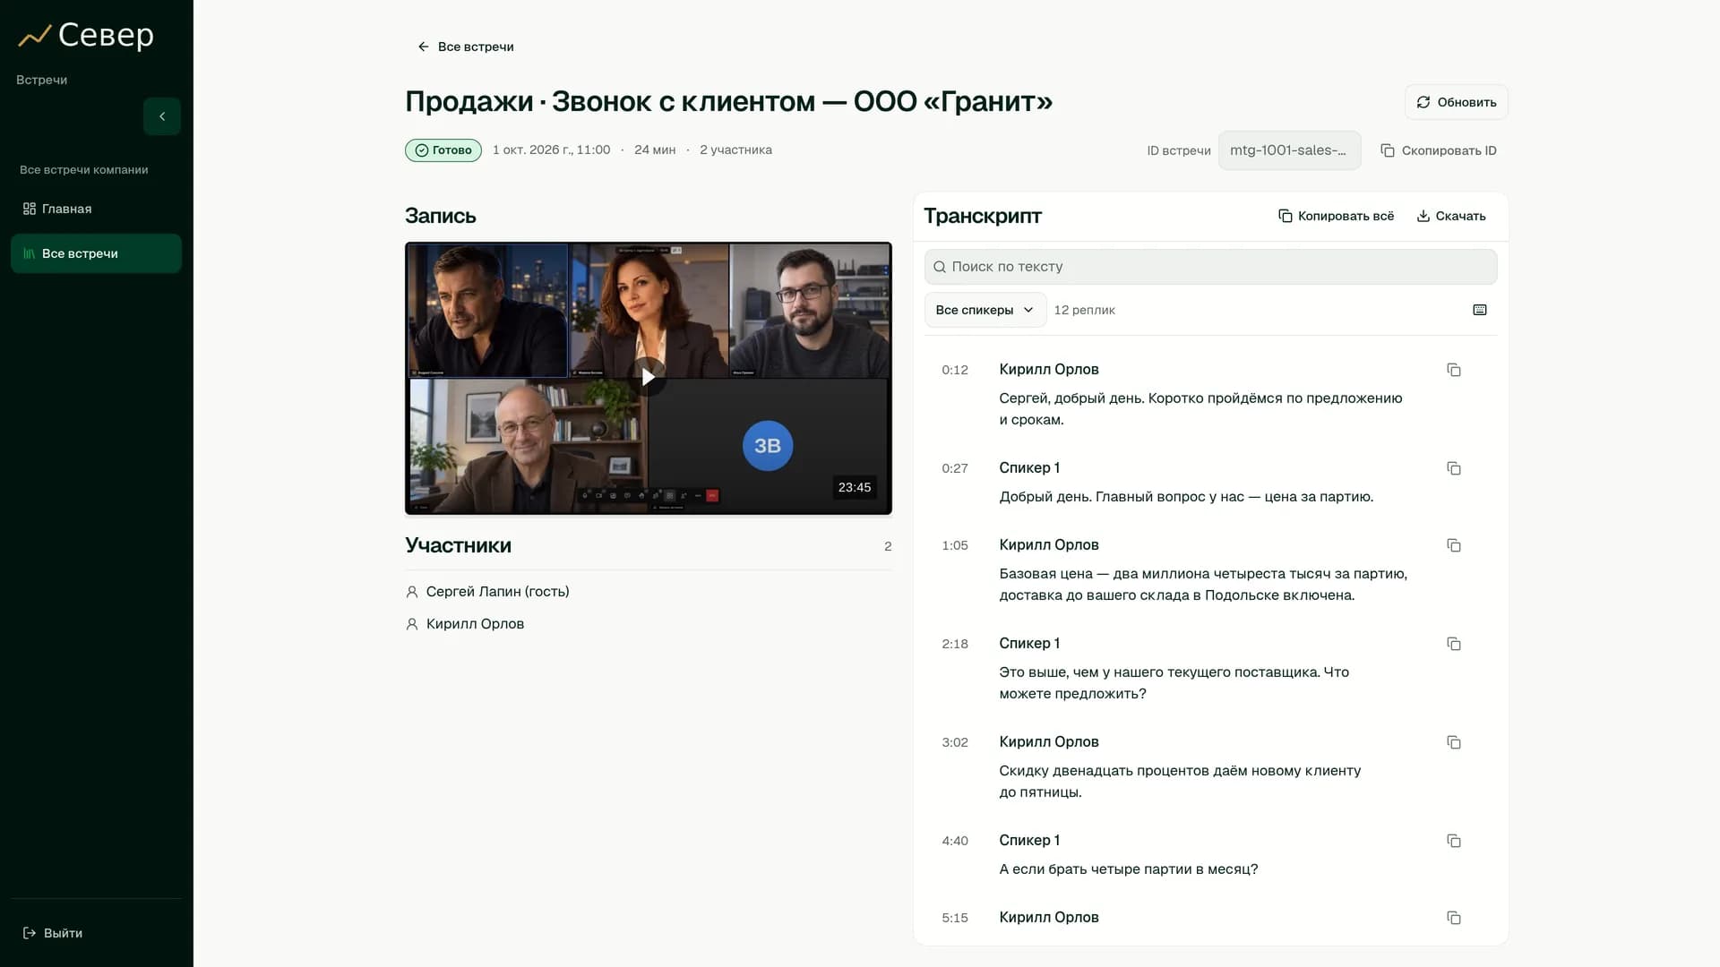The image size is (1720, 967).
Task: Copy the 3:02 Кирилл Орлов remark
Action: tap(1454, 742)
